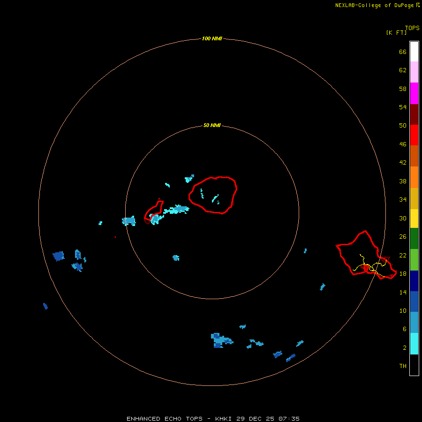
Task: Click the "22" legend value
Action: [x=403, y=255]
